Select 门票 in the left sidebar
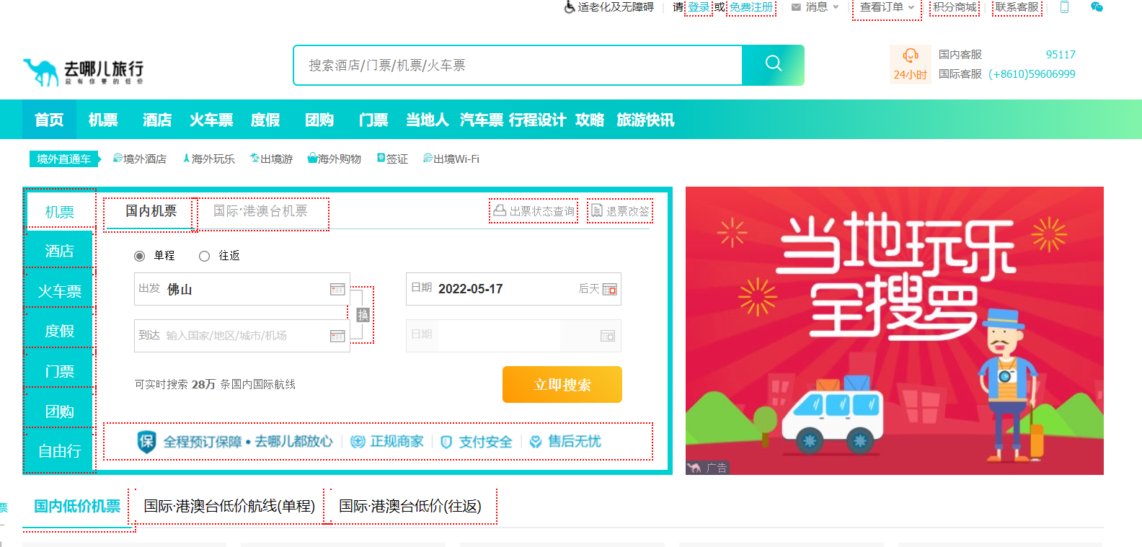This screenshot has height=547, width=1142. tap(59, 371)
